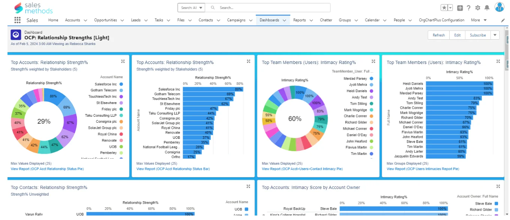Viewport: 510px width, 220px height.
Task: Expand the Team Members Intimacy bar widget
Action: click(x=498, y=61)
